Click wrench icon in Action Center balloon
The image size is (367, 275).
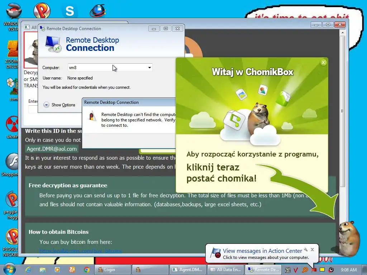(x=306, y=250)
